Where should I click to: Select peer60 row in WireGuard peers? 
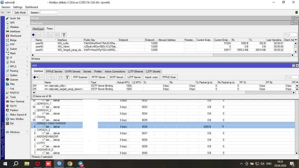pyautogui.click(x=163, y=46)
